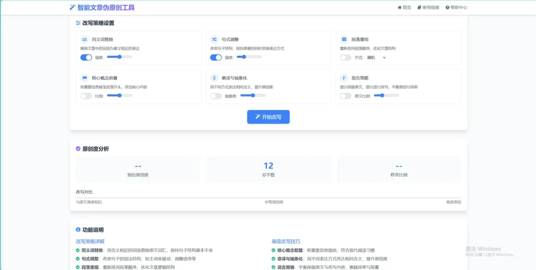Click the 智能文章伪原创工具 site title
536x270 pixels.
pos(106,7)
